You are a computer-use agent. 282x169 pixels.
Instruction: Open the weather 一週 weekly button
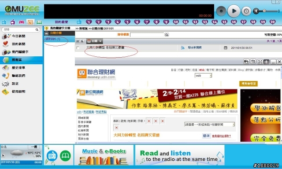(x=34, y=147)
